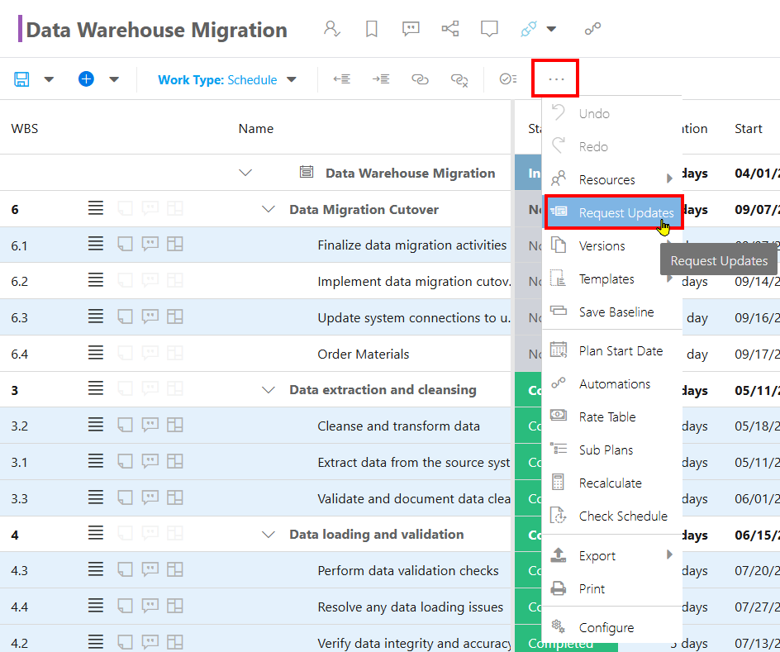
Task: Click the unlink tasks icon
Action: [459, 79]
